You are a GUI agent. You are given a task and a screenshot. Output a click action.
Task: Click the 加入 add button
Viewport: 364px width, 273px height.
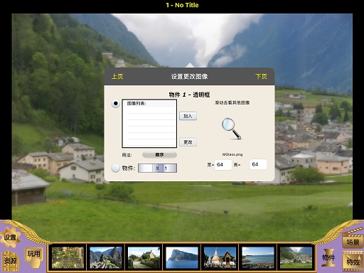188,116
